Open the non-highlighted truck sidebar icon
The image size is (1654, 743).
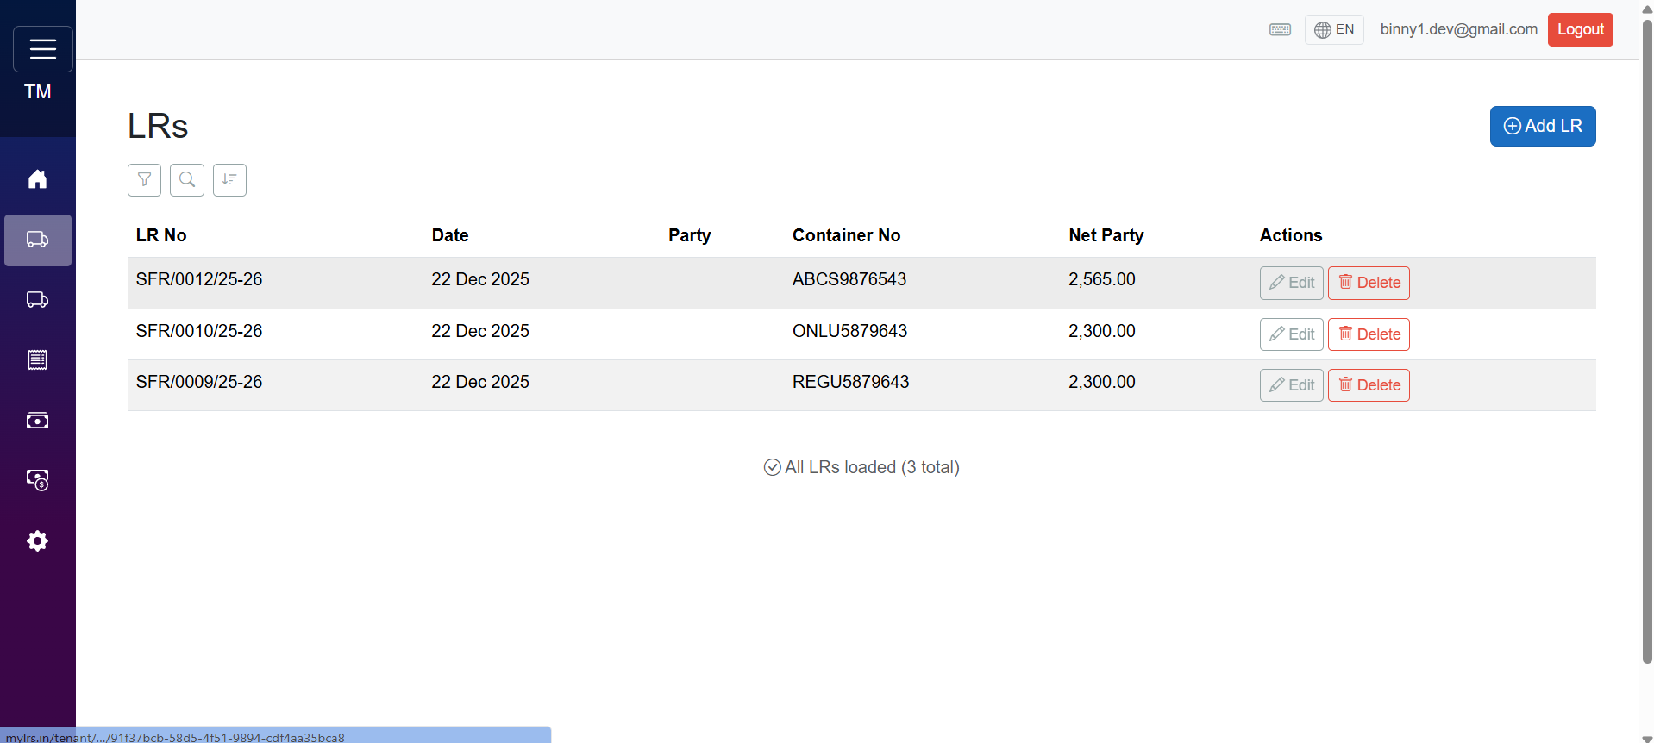(37, 300)
